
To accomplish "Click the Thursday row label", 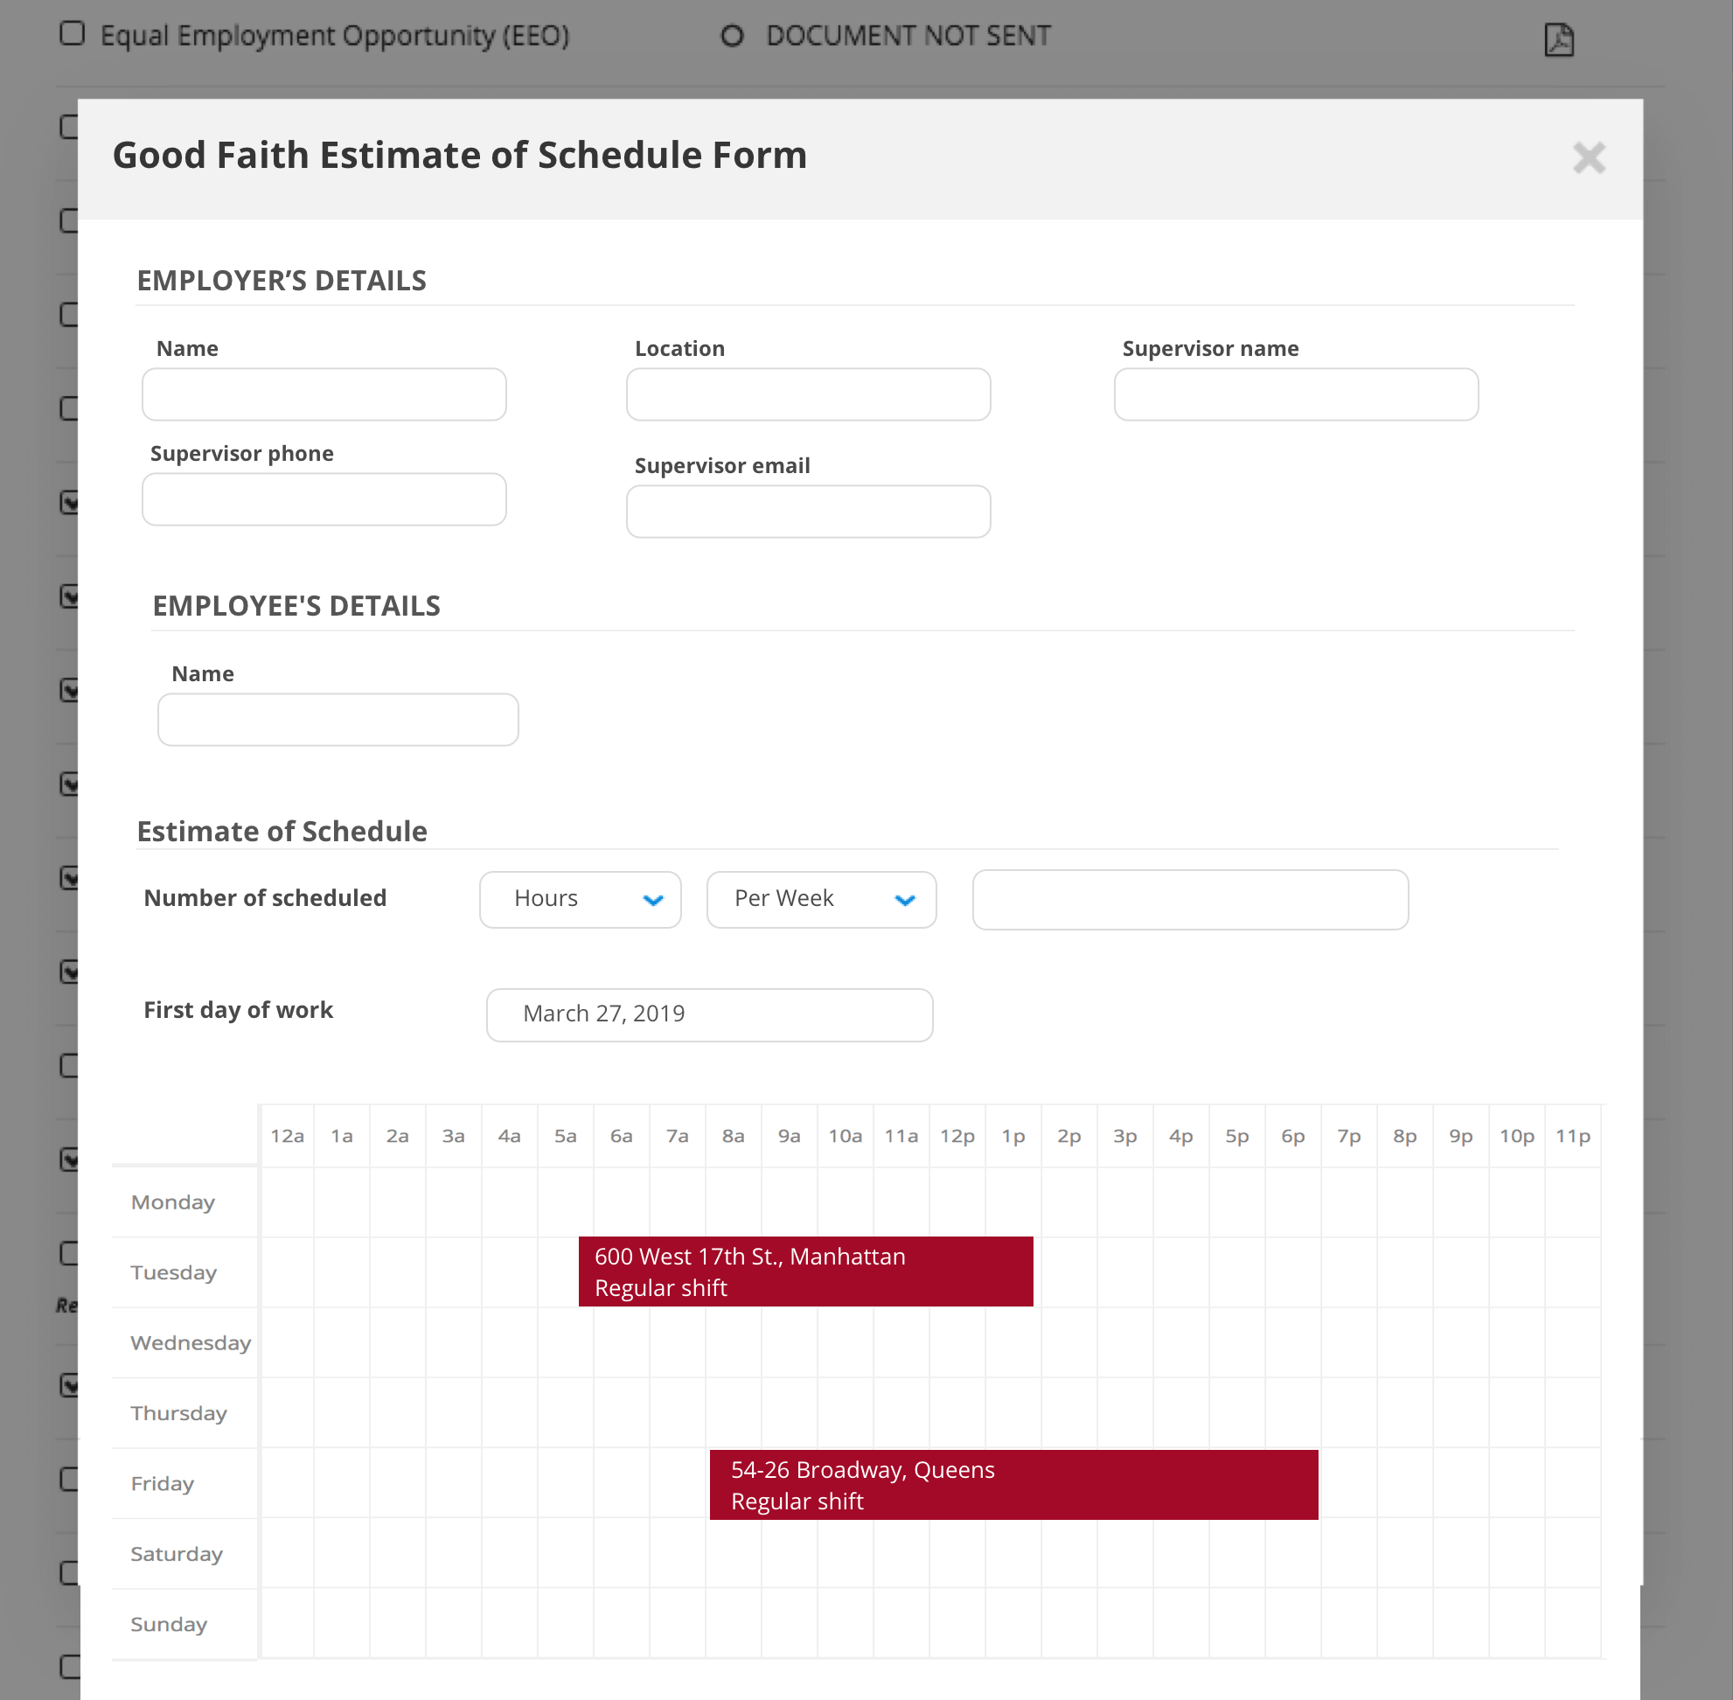I will coord(178,1413).
